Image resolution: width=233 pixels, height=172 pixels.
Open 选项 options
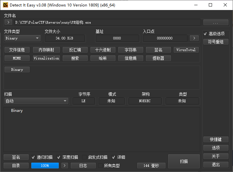click(x=216, y=148)
